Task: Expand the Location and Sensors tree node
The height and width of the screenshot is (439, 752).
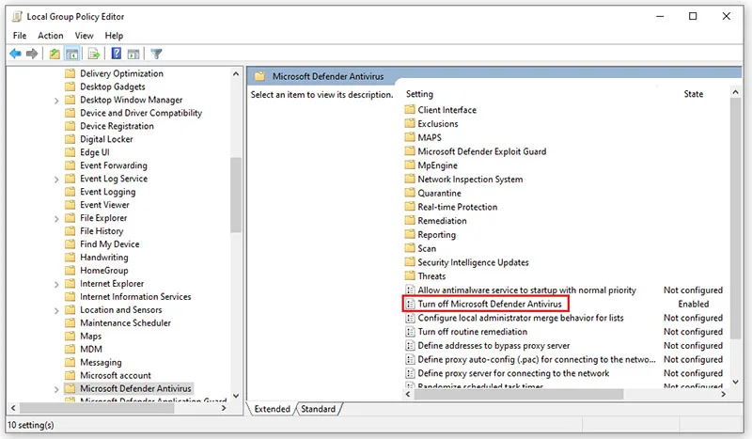Action: [56, 311]
